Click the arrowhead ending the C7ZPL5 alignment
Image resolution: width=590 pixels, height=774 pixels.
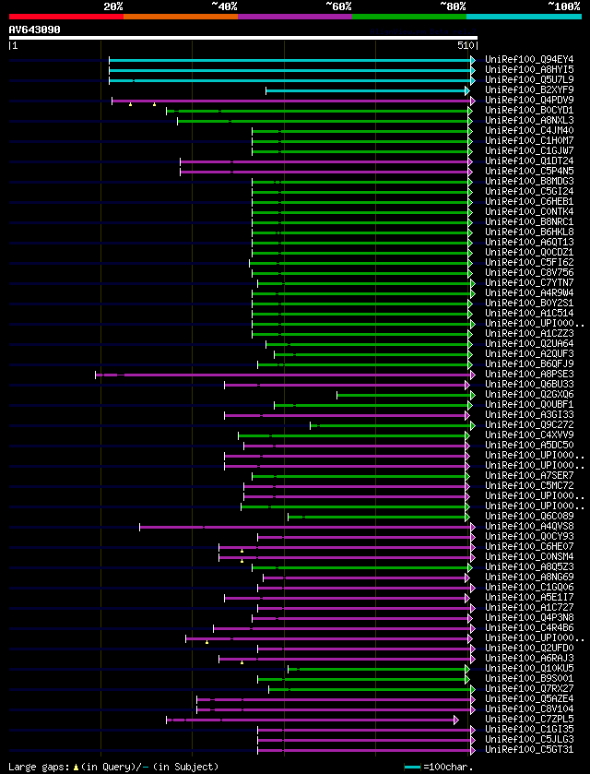pyautogui.click(x=456, y=720)
